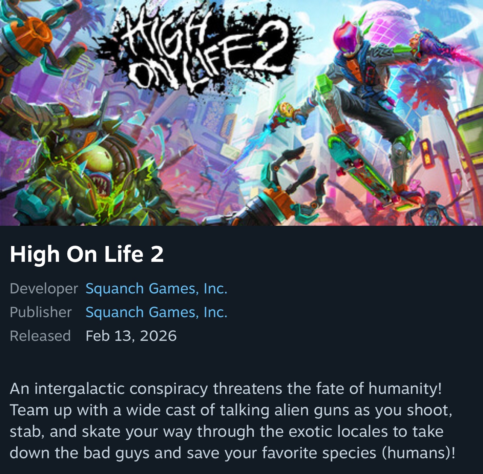The height and width of the screenshot is (474, 483).
Task: Click the High On Life 2 title heading
Action: (87, 254)
